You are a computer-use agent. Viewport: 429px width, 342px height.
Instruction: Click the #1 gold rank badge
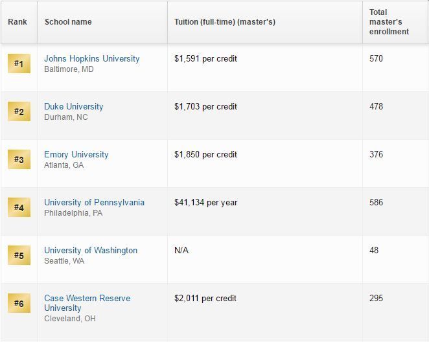pyautogui.click(x=19, y=63)
